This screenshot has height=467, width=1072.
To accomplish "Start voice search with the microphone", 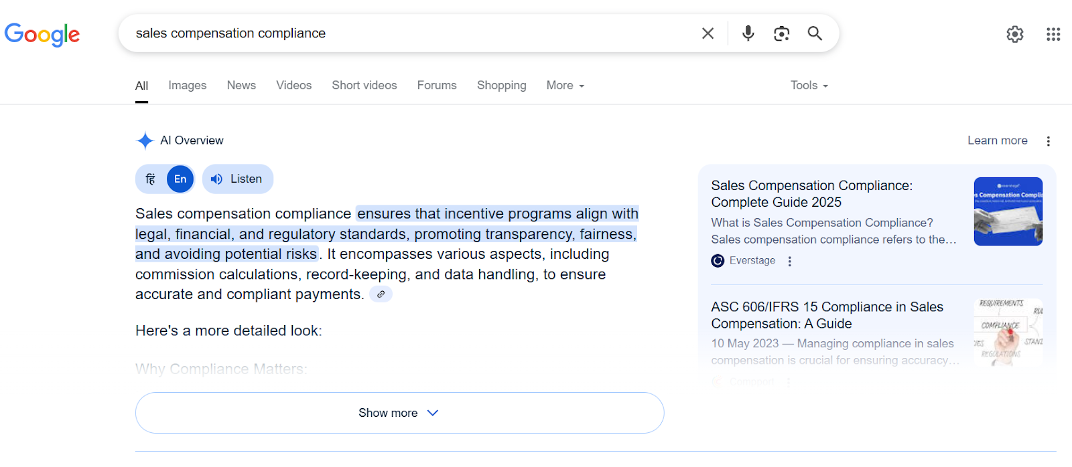I will [x=748, y=33].
